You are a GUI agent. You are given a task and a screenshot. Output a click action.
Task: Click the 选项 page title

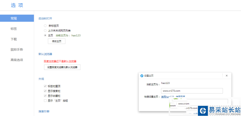click(17, 5)
